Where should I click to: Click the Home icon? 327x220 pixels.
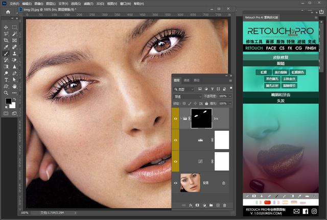(x=8, y=12)
